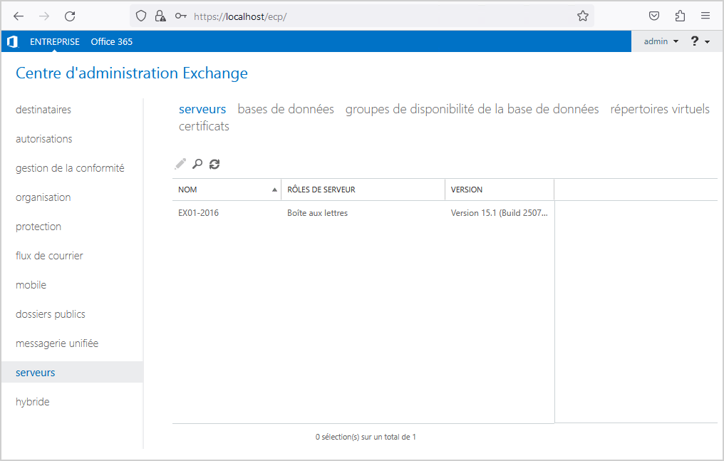Open the certificats tab
724x461 pixels.
click(204, 126)
